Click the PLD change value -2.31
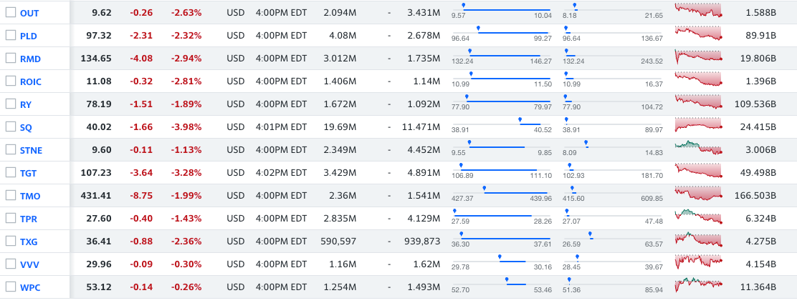Viewport: 797px width, 308px height. (x=140, y=36)
